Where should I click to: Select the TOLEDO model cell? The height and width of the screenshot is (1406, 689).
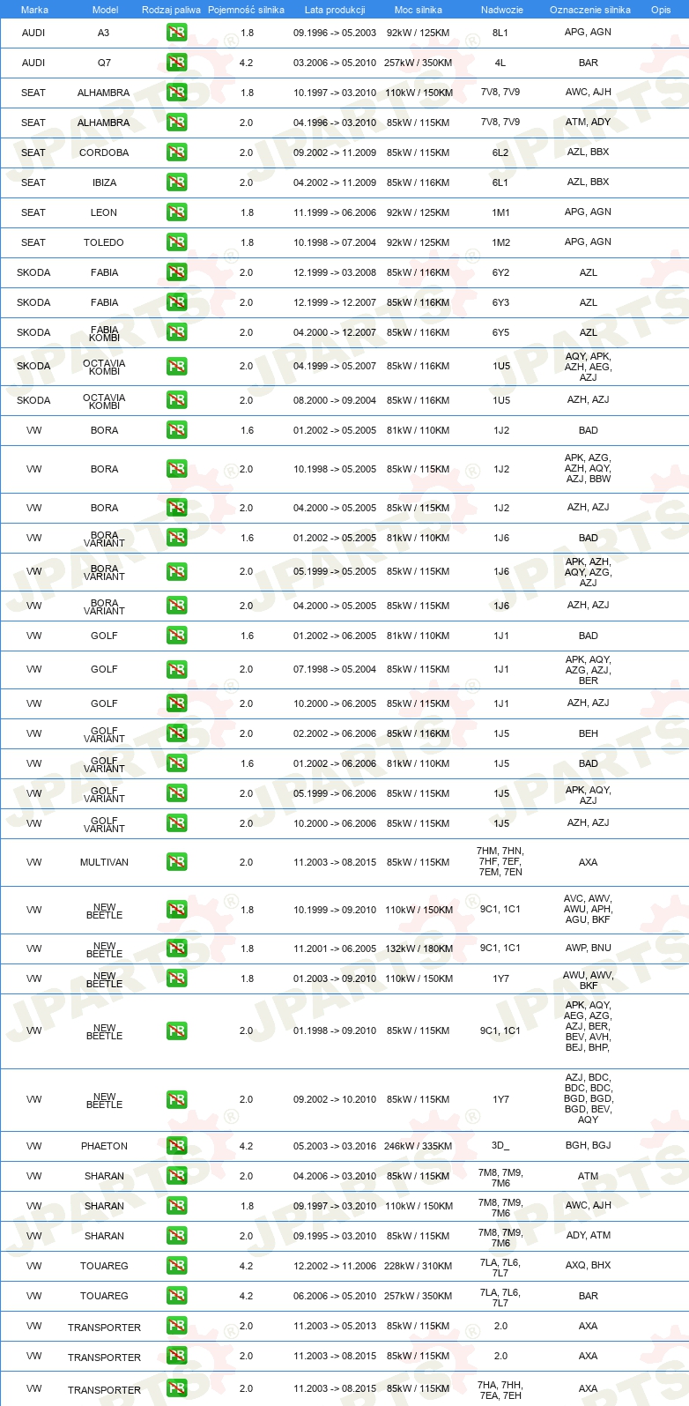tap(104, 242)
